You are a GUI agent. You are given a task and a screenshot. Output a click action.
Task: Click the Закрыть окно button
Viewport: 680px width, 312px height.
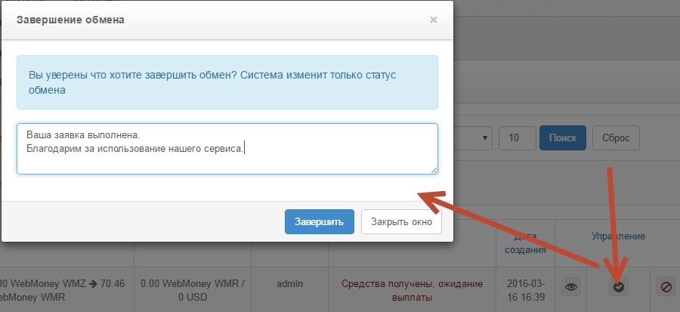(x=401, y=222)
